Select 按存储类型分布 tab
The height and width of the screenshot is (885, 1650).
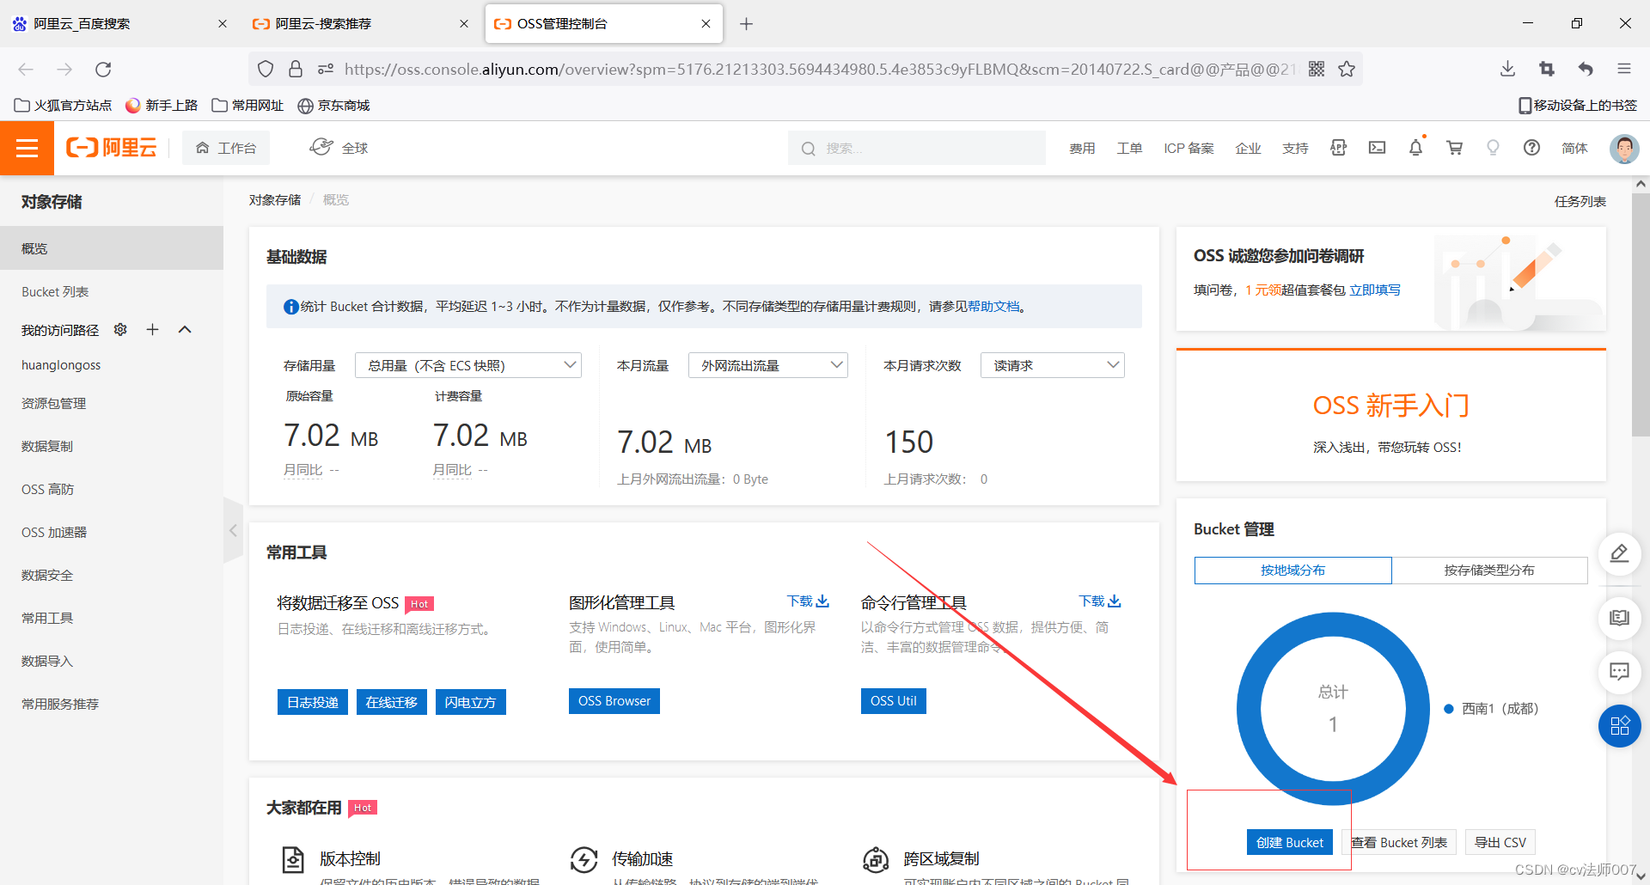tap(1489, 571)
